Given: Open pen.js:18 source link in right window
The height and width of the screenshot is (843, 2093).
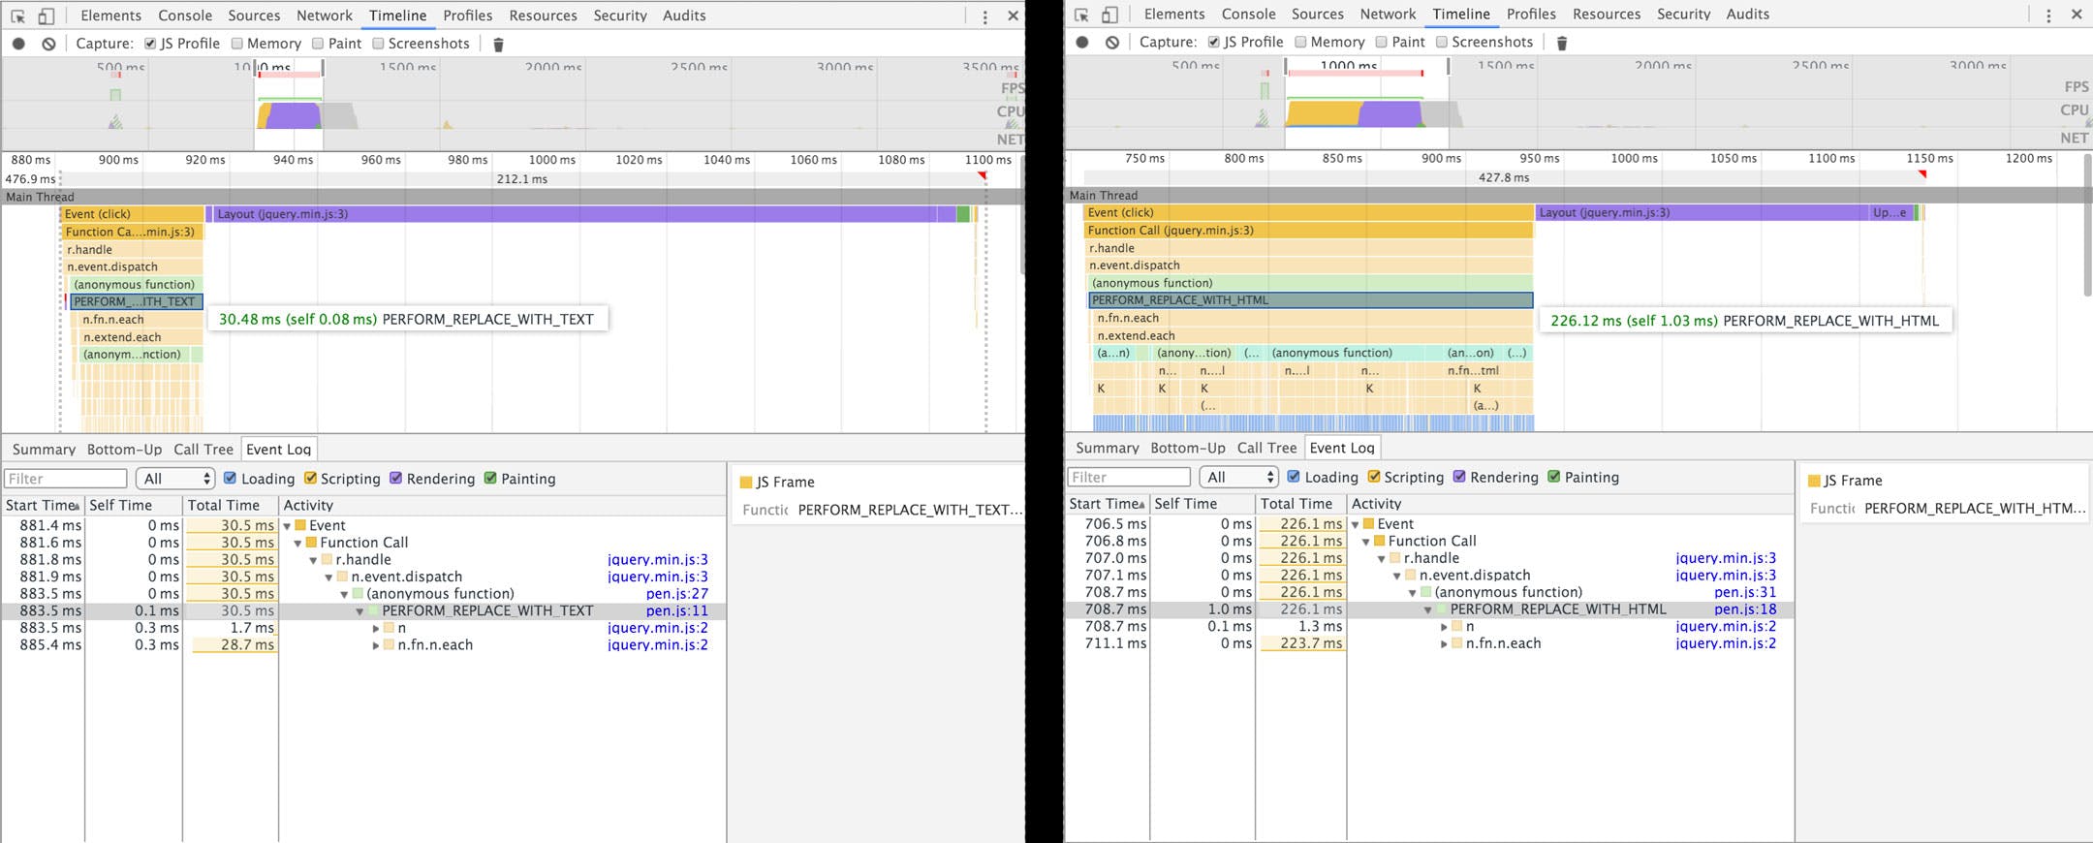Looking at the screenshot, I should 1745,609.
